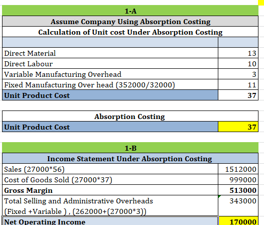This screenshot has height=225, width=264.
Task: Select the green 1-B header cell
Action: point(130,148)
